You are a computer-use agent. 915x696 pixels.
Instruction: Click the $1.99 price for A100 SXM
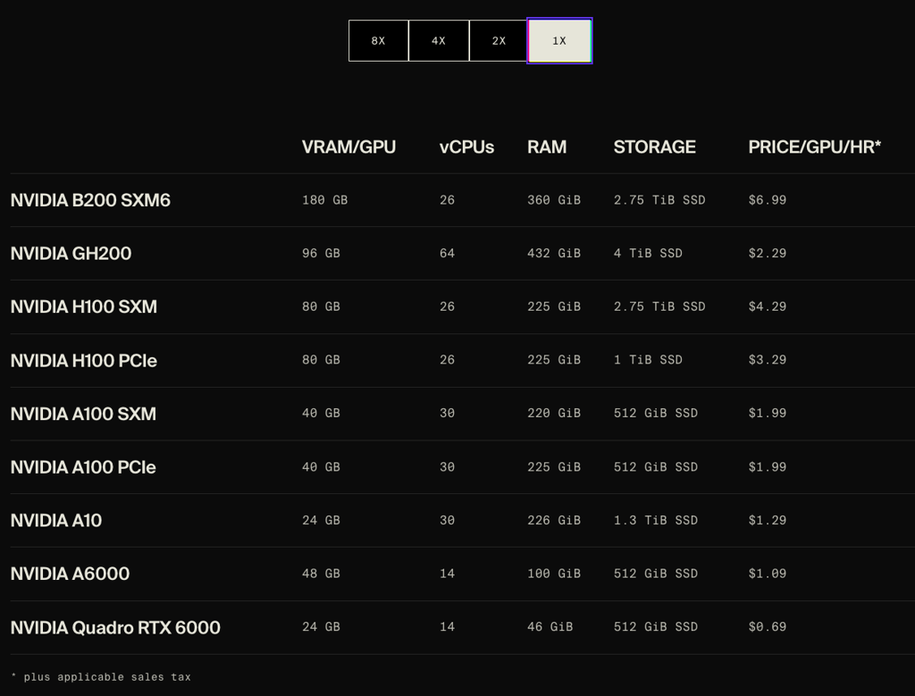point(768,413)
